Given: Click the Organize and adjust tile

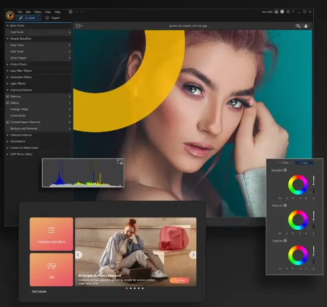Looking at the screenshot, I should tap(51, 234).
